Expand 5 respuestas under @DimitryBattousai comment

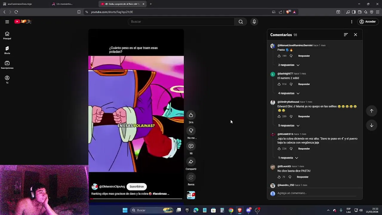289,126
